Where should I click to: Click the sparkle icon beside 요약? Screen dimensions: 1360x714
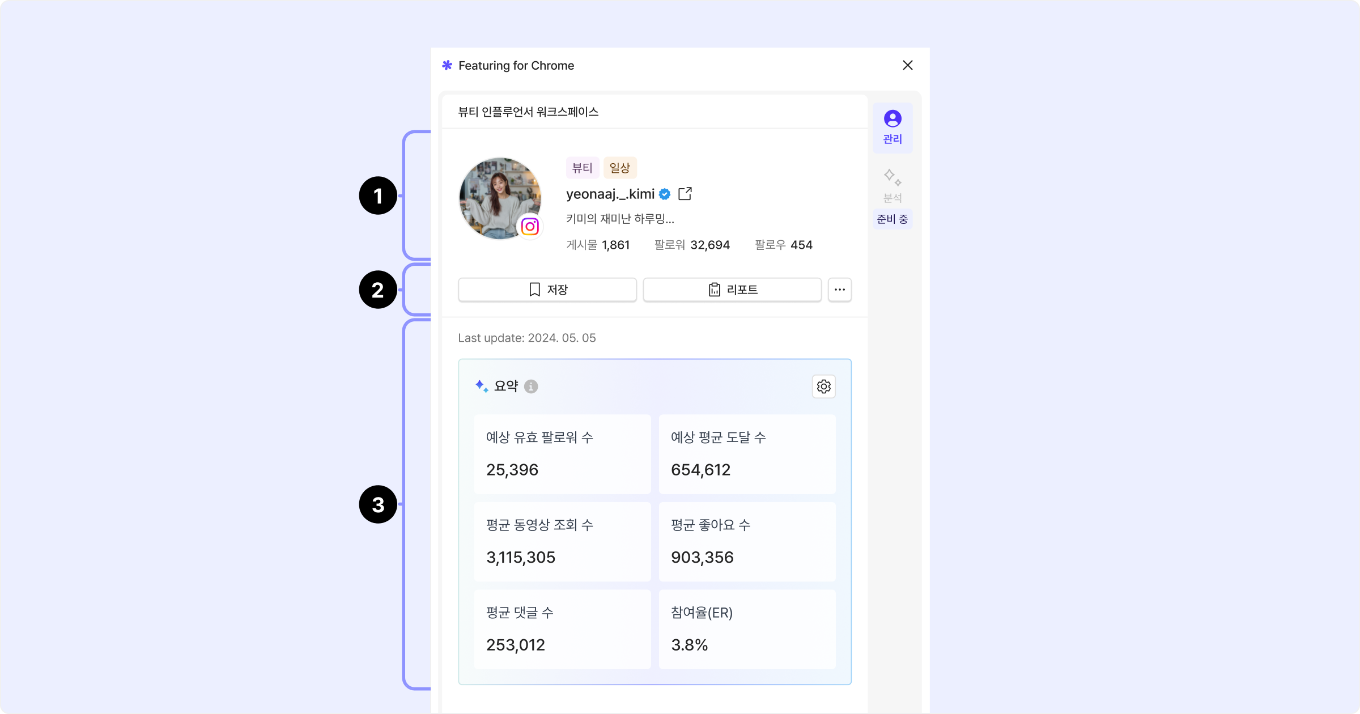coord(482,386)
